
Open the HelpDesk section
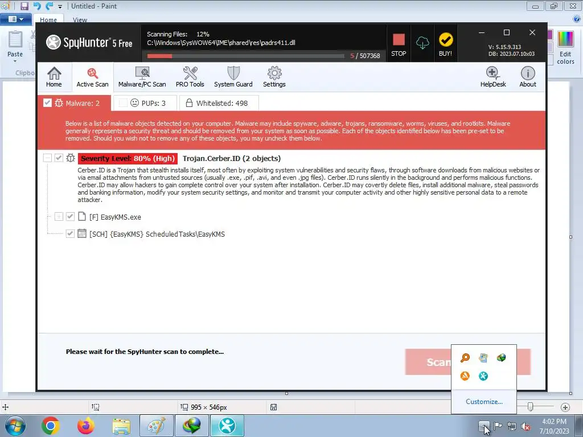point(493,77)
